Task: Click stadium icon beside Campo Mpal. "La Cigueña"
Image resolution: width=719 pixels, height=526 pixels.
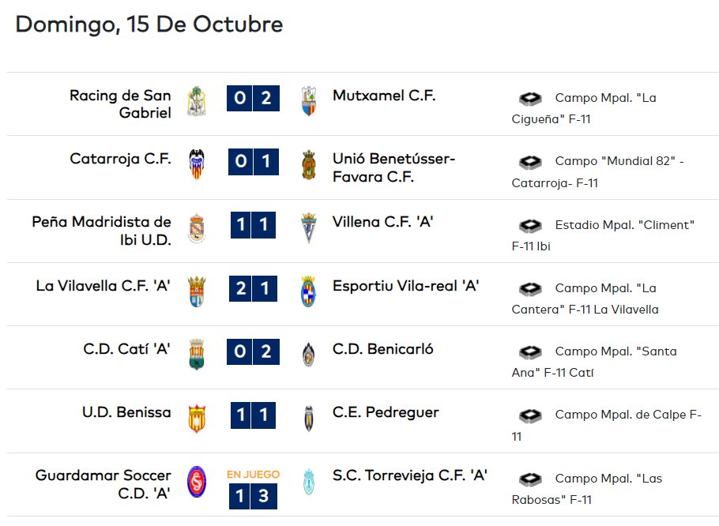Action: click(530, 98)
